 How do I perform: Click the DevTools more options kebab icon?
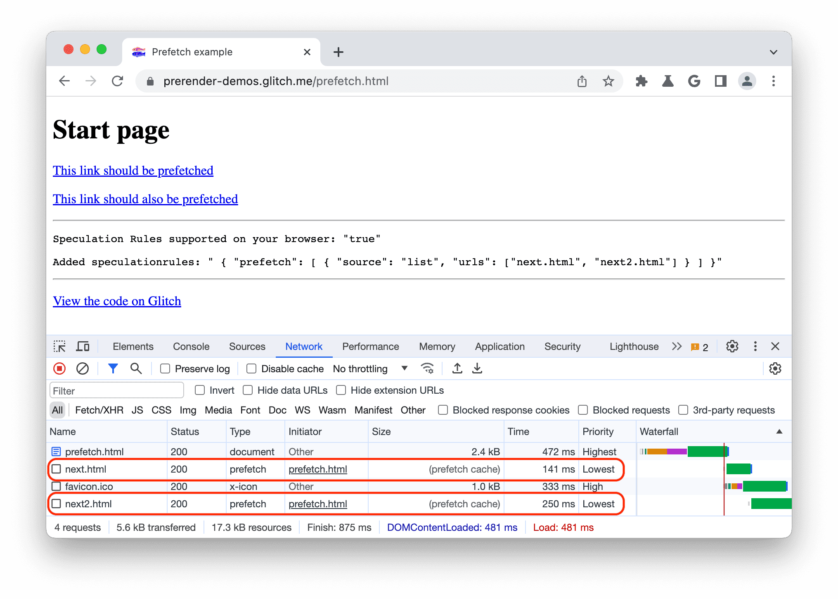pyautogui.click(x=755, y=346)
